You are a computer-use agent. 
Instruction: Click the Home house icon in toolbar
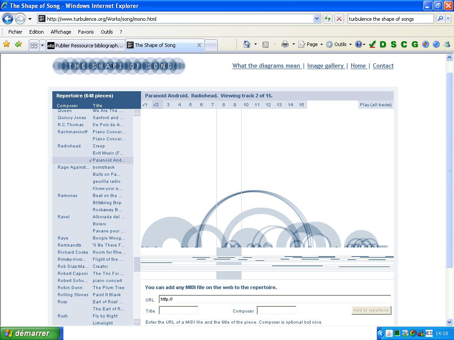(247, 44)
